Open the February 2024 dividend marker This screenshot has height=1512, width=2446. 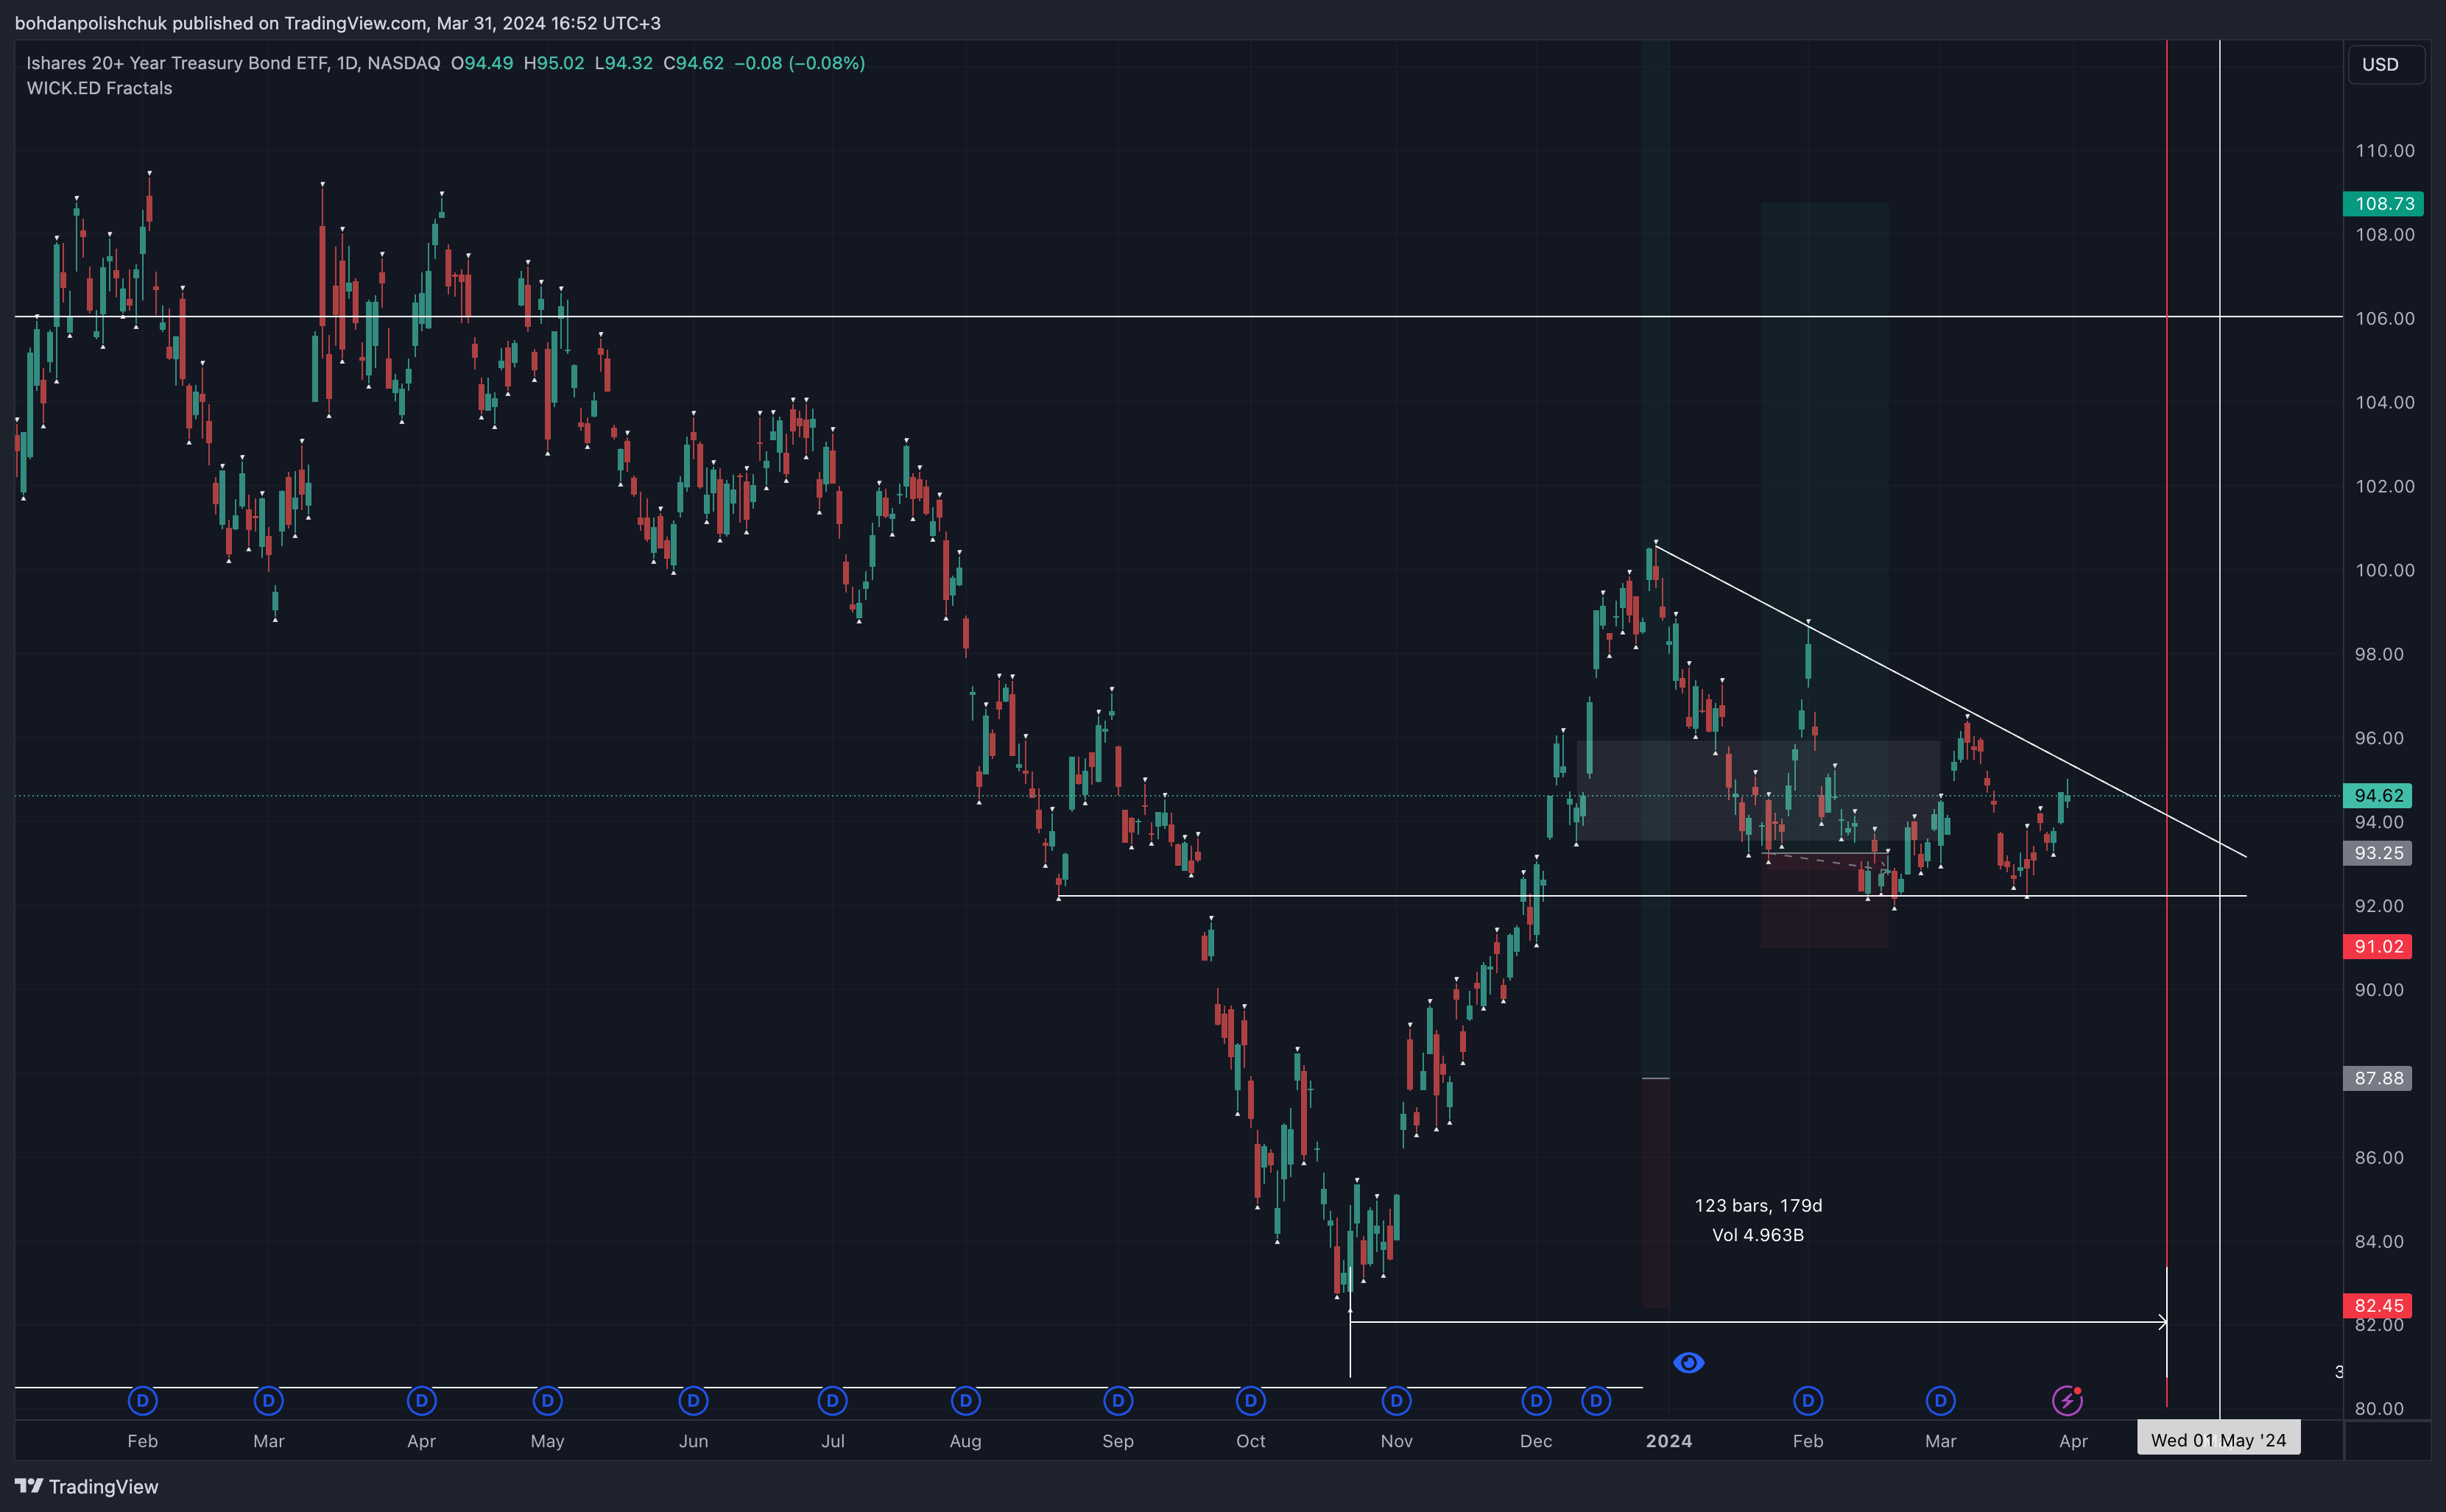click(x=1807, y=1400)
